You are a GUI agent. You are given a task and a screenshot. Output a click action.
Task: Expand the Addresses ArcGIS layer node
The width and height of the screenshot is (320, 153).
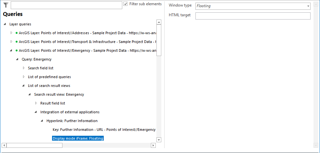(x=11, y=33)
